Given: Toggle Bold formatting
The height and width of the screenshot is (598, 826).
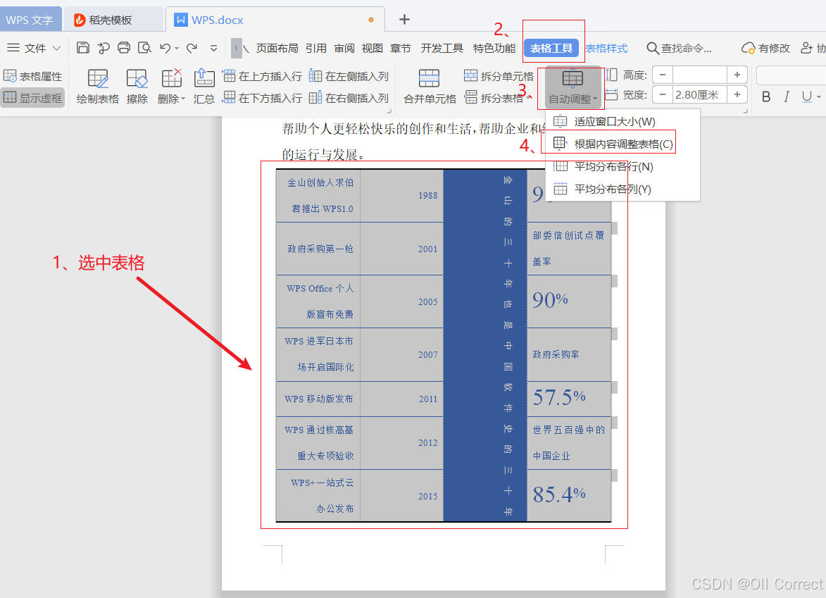Looking at the screenshot, I should point(766,96).
